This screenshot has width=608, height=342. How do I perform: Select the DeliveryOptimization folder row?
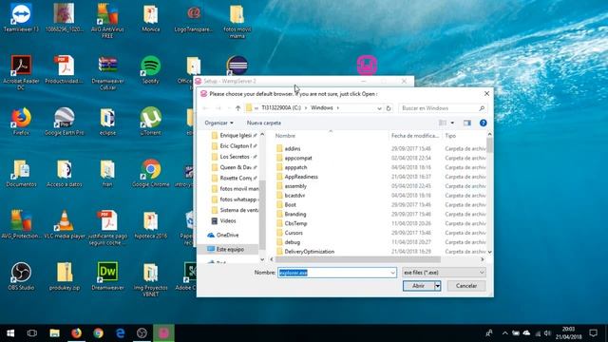click(x=309, y=251)
